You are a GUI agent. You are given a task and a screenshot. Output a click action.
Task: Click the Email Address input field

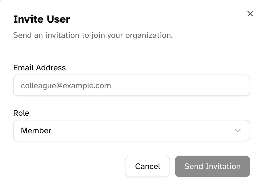pos(131,85)
